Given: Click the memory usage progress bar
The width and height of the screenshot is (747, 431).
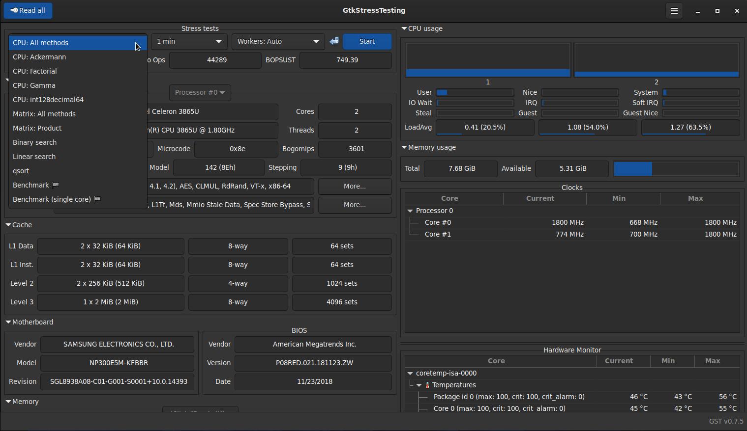Looking at the screenshot, I should pos(676,168).
